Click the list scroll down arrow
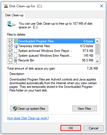 point(97,61)
